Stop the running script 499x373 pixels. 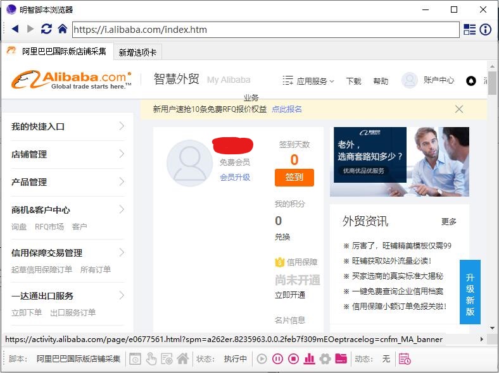293,359
